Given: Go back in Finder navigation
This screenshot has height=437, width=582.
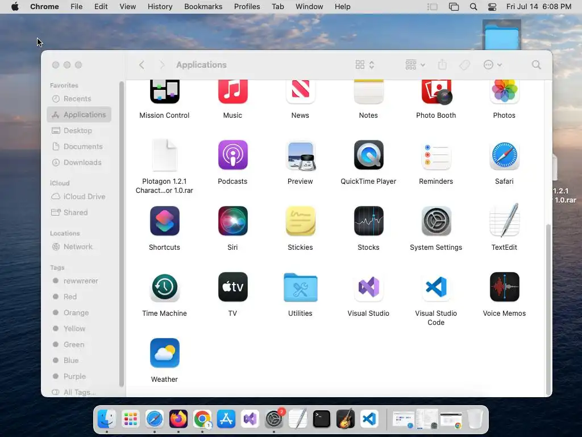Looking at the screenshot, I should click(142, 65).
